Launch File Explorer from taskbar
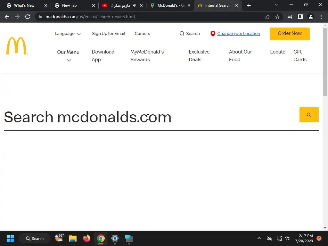Viewport: 328px width, 246px height. pyautogui.click(x=73, y=238)
